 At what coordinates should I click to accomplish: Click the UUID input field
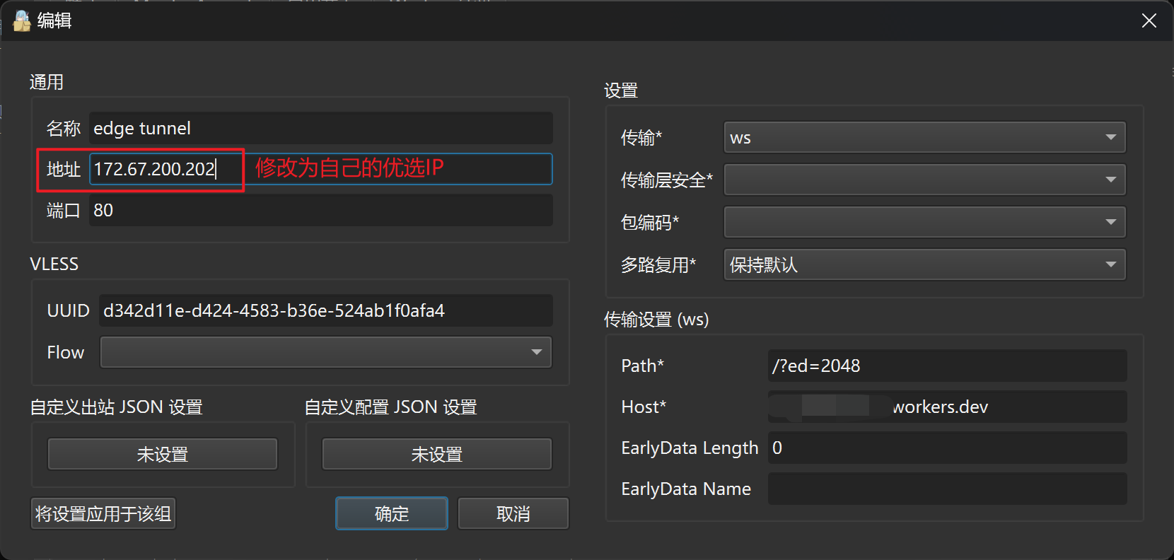[x=326, y=310]
